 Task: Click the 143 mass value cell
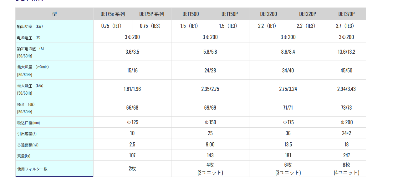tap(210, 155)
